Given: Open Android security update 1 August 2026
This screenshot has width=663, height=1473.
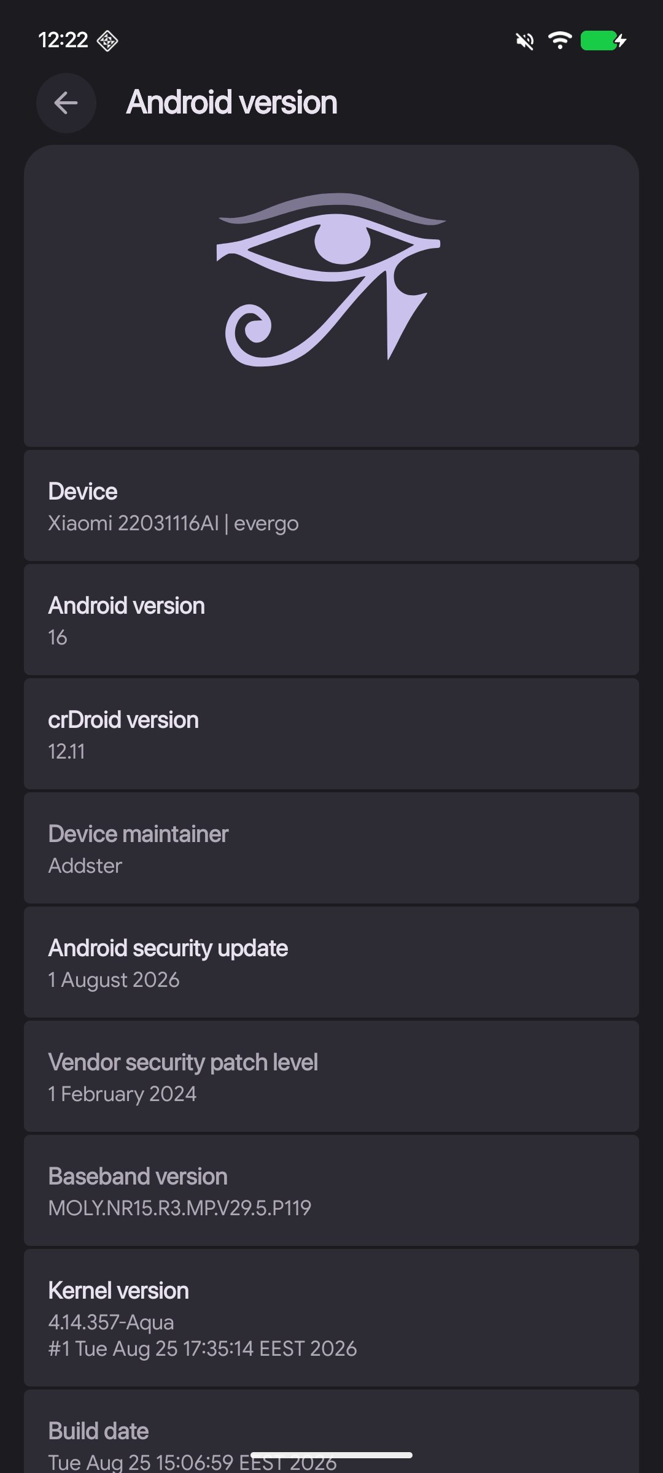Looking at the screenshot, I should click(331, 963).
